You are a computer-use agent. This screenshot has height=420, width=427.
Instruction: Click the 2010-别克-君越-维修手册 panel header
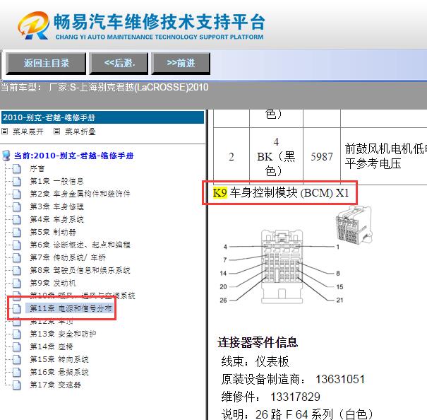(102, 117)
